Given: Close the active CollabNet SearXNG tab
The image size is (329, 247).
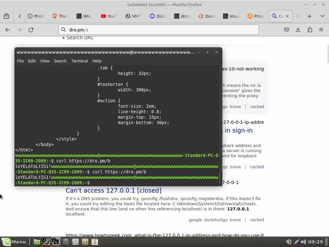Looking at the screenshot, I should point(287,16).
